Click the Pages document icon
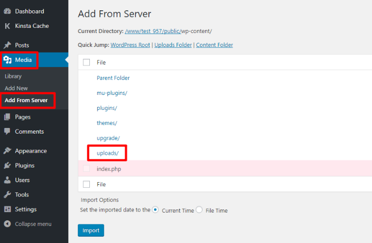This screenshot has height=243, width=372. pos(7,117)
